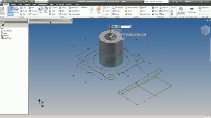Choose the Loft tool

coord(23,8)
